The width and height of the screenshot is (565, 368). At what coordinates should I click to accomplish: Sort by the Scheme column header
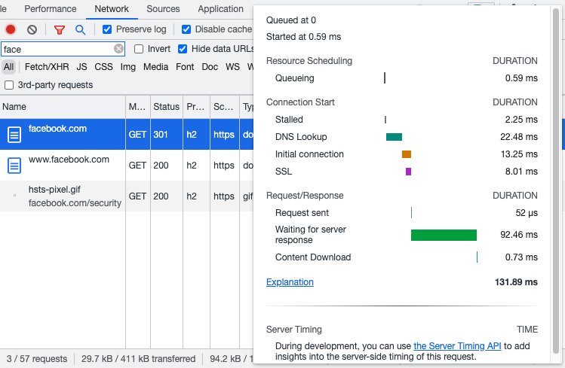pyautogui.click(x=225, y=107)
